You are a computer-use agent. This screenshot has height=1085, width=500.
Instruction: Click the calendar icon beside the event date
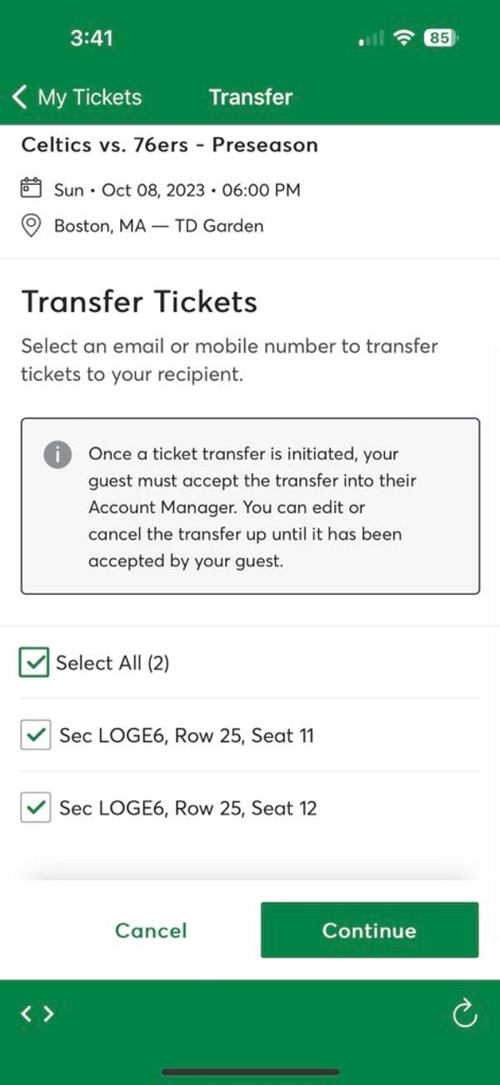pyautogui.click(x=31, y=188)
